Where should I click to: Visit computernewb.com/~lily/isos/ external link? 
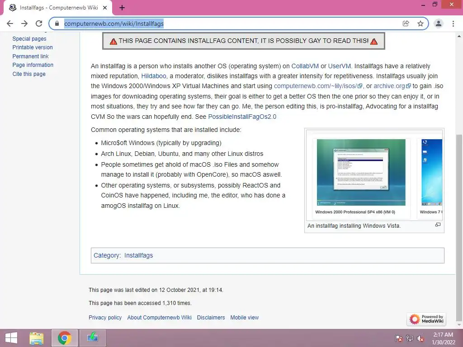[318, 86]
